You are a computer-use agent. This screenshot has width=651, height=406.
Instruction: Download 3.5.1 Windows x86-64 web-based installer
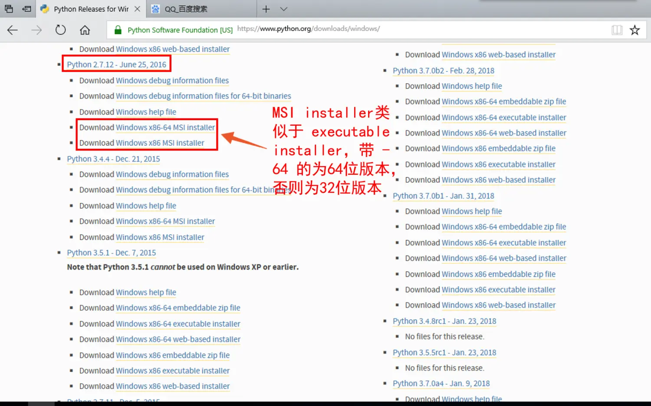[x=178, y=340]
